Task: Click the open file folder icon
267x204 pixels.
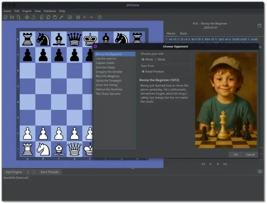Action: coord(12,17)
